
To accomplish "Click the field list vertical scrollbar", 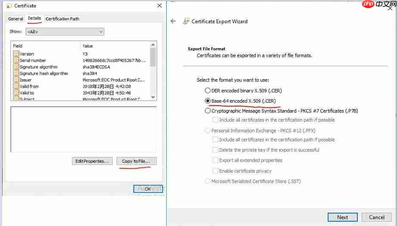I will pyautogui.click(x=153, y=57).
